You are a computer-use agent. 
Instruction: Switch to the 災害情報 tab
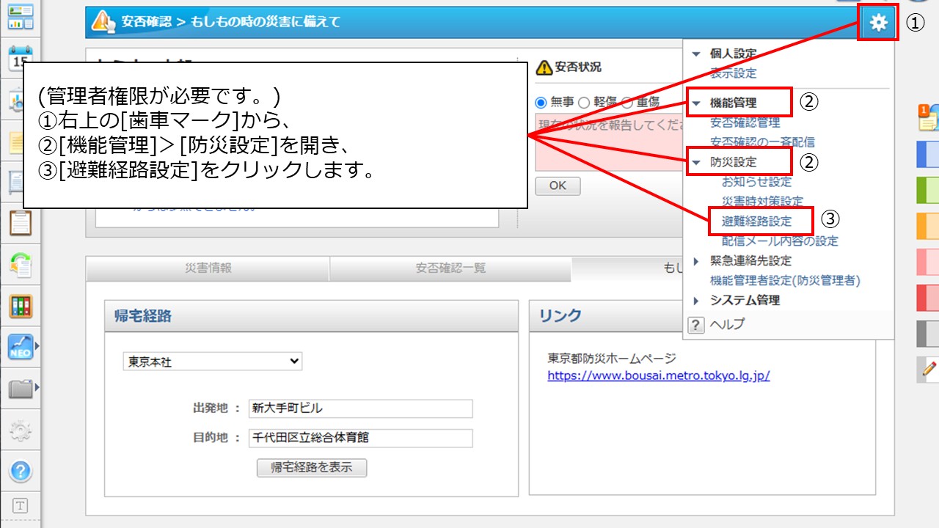pos(208,269)
